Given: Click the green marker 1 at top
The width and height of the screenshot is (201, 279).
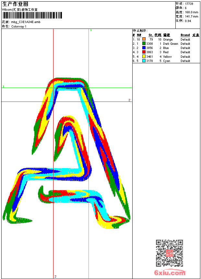Looking at the screenshot, I should (x=91, y=30).
